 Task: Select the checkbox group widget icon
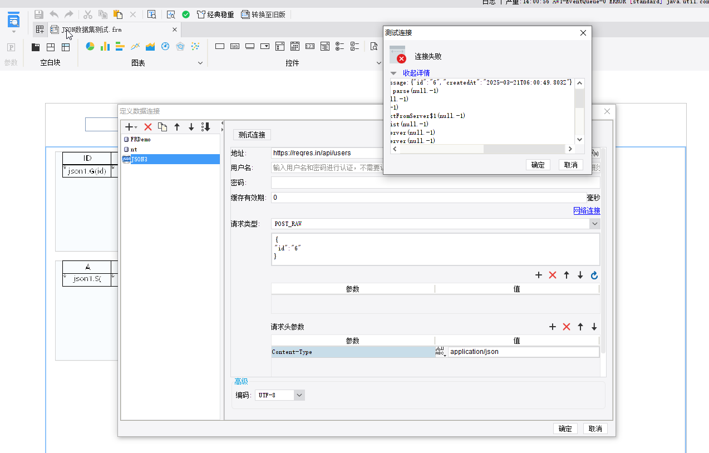[355, 46]
